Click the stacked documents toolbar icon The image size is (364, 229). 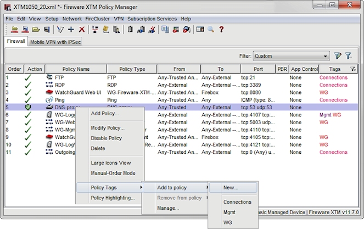(165, 30)
